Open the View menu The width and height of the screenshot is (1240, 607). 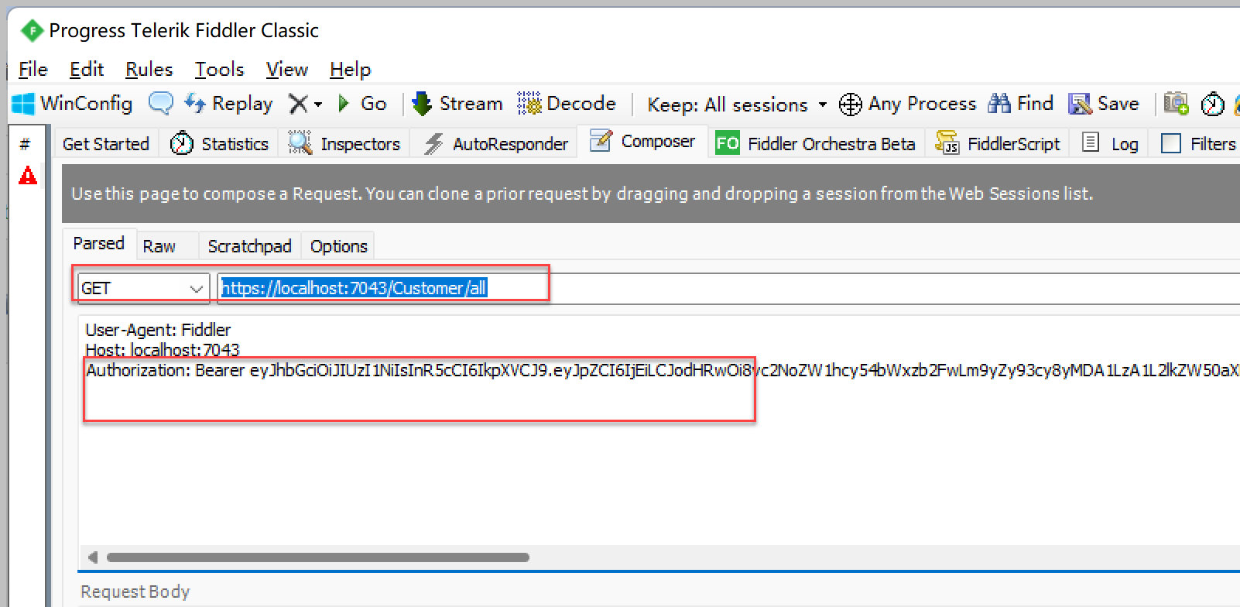(287, 70)
